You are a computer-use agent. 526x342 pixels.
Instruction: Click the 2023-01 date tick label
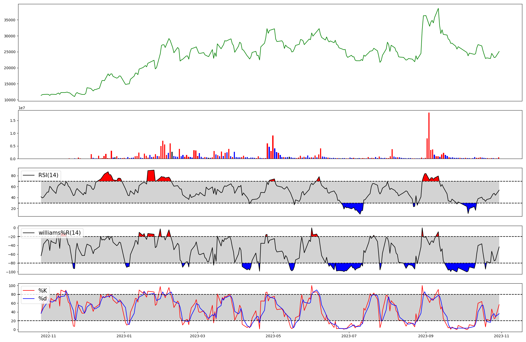coord(124,336)
